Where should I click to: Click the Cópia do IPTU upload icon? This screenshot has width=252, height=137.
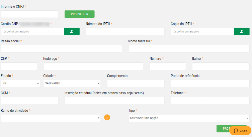pos(242,31)
